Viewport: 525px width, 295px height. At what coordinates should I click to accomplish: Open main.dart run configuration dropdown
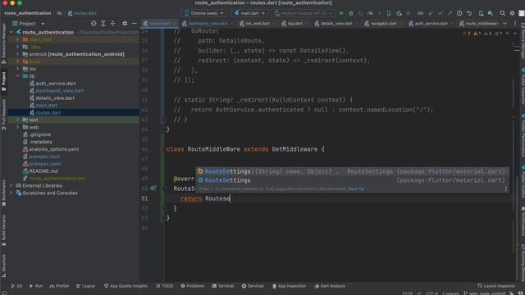point(249,13)
